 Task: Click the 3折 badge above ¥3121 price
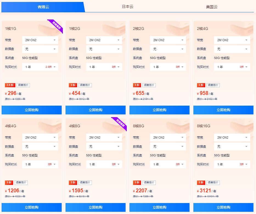[201, 182]
